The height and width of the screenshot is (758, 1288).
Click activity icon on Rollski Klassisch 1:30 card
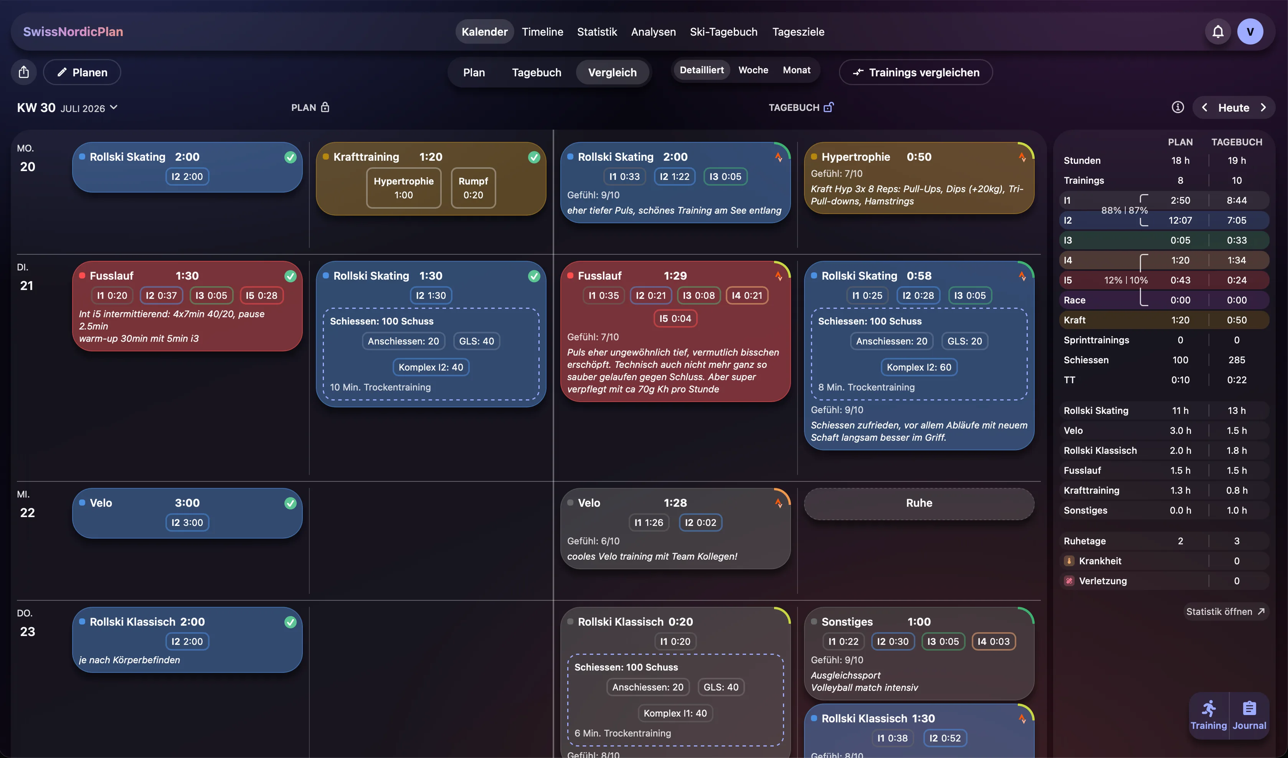pos(1022,718)
